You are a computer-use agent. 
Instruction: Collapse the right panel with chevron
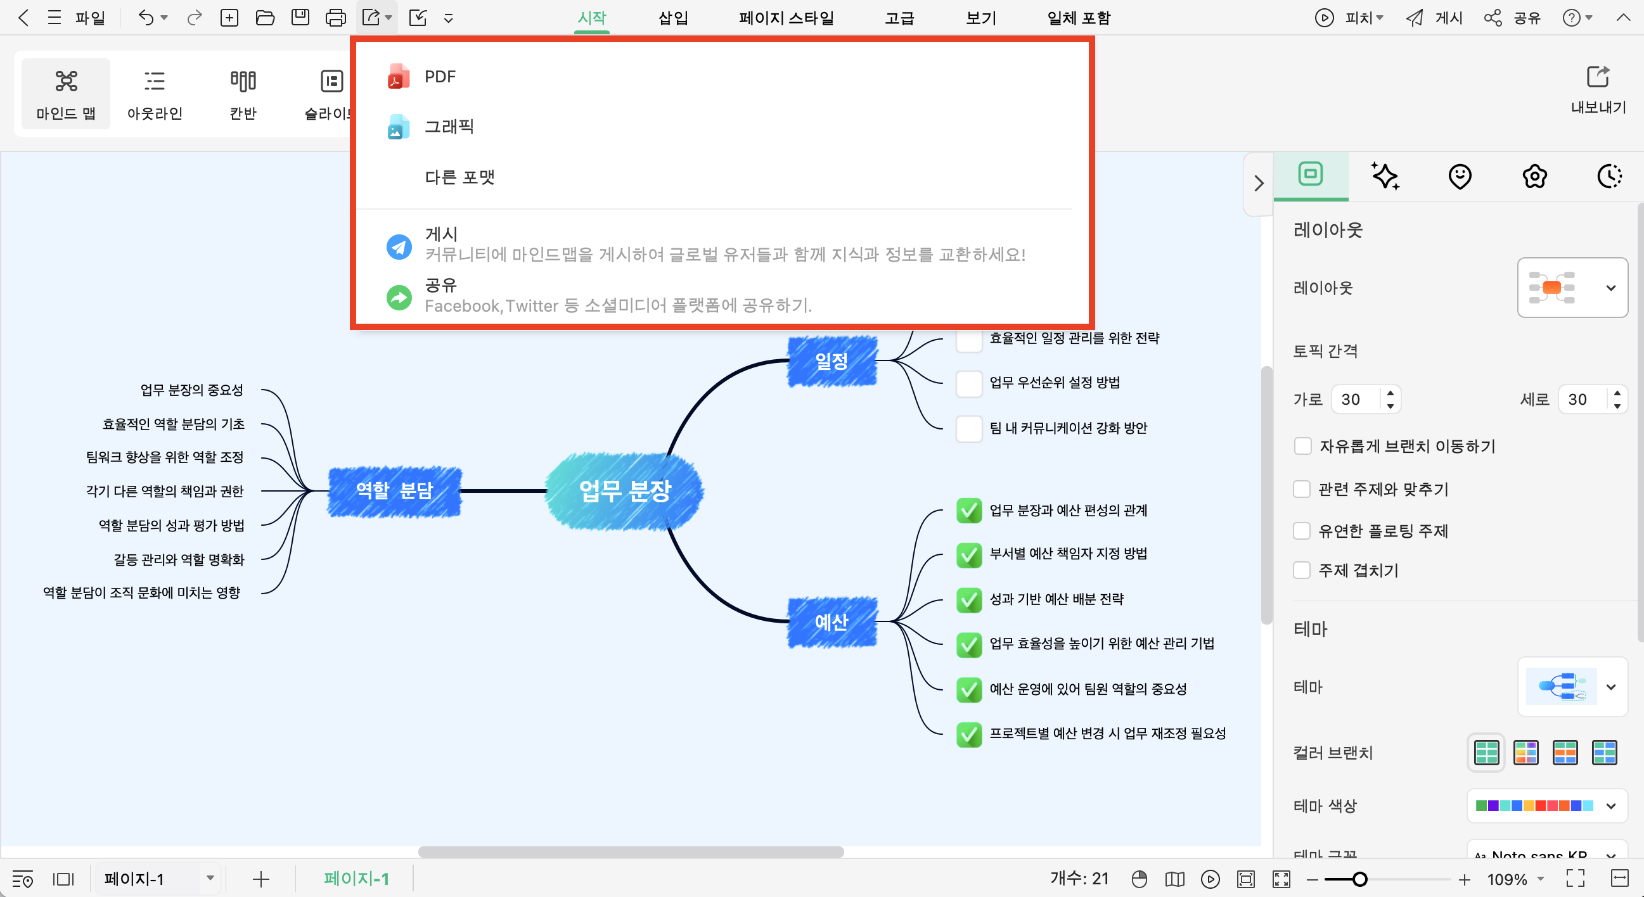coord(1259,184)
